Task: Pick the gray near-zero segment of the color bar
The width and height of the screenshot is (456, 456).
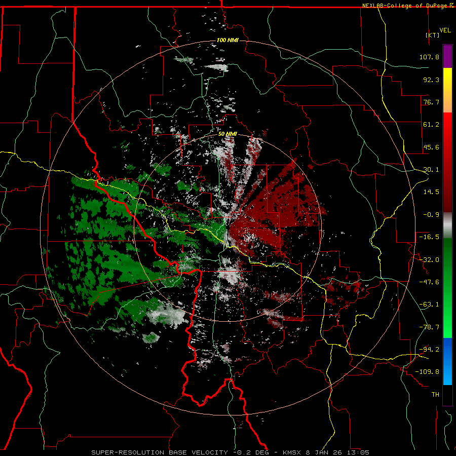Action: click(x=447, y=225)
